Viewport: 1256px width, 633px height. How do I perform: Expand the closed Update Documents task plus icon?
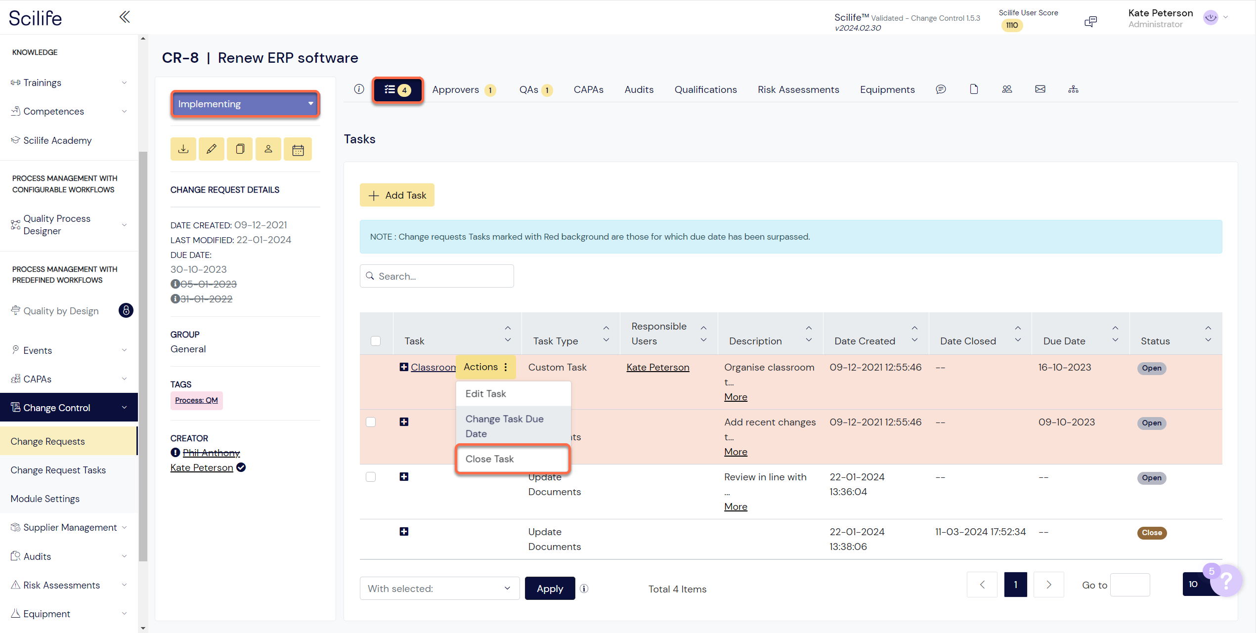coord(404,531)
